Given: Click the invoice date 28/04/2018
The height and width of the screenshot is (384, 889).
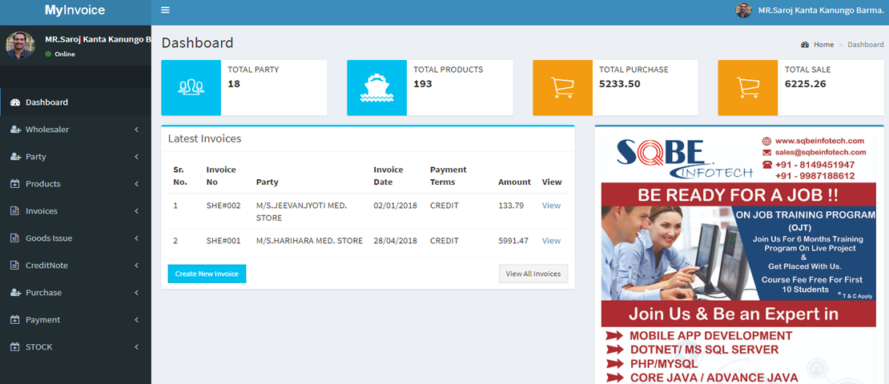Looking at the screenshot, I should click(x=395, y=241).
